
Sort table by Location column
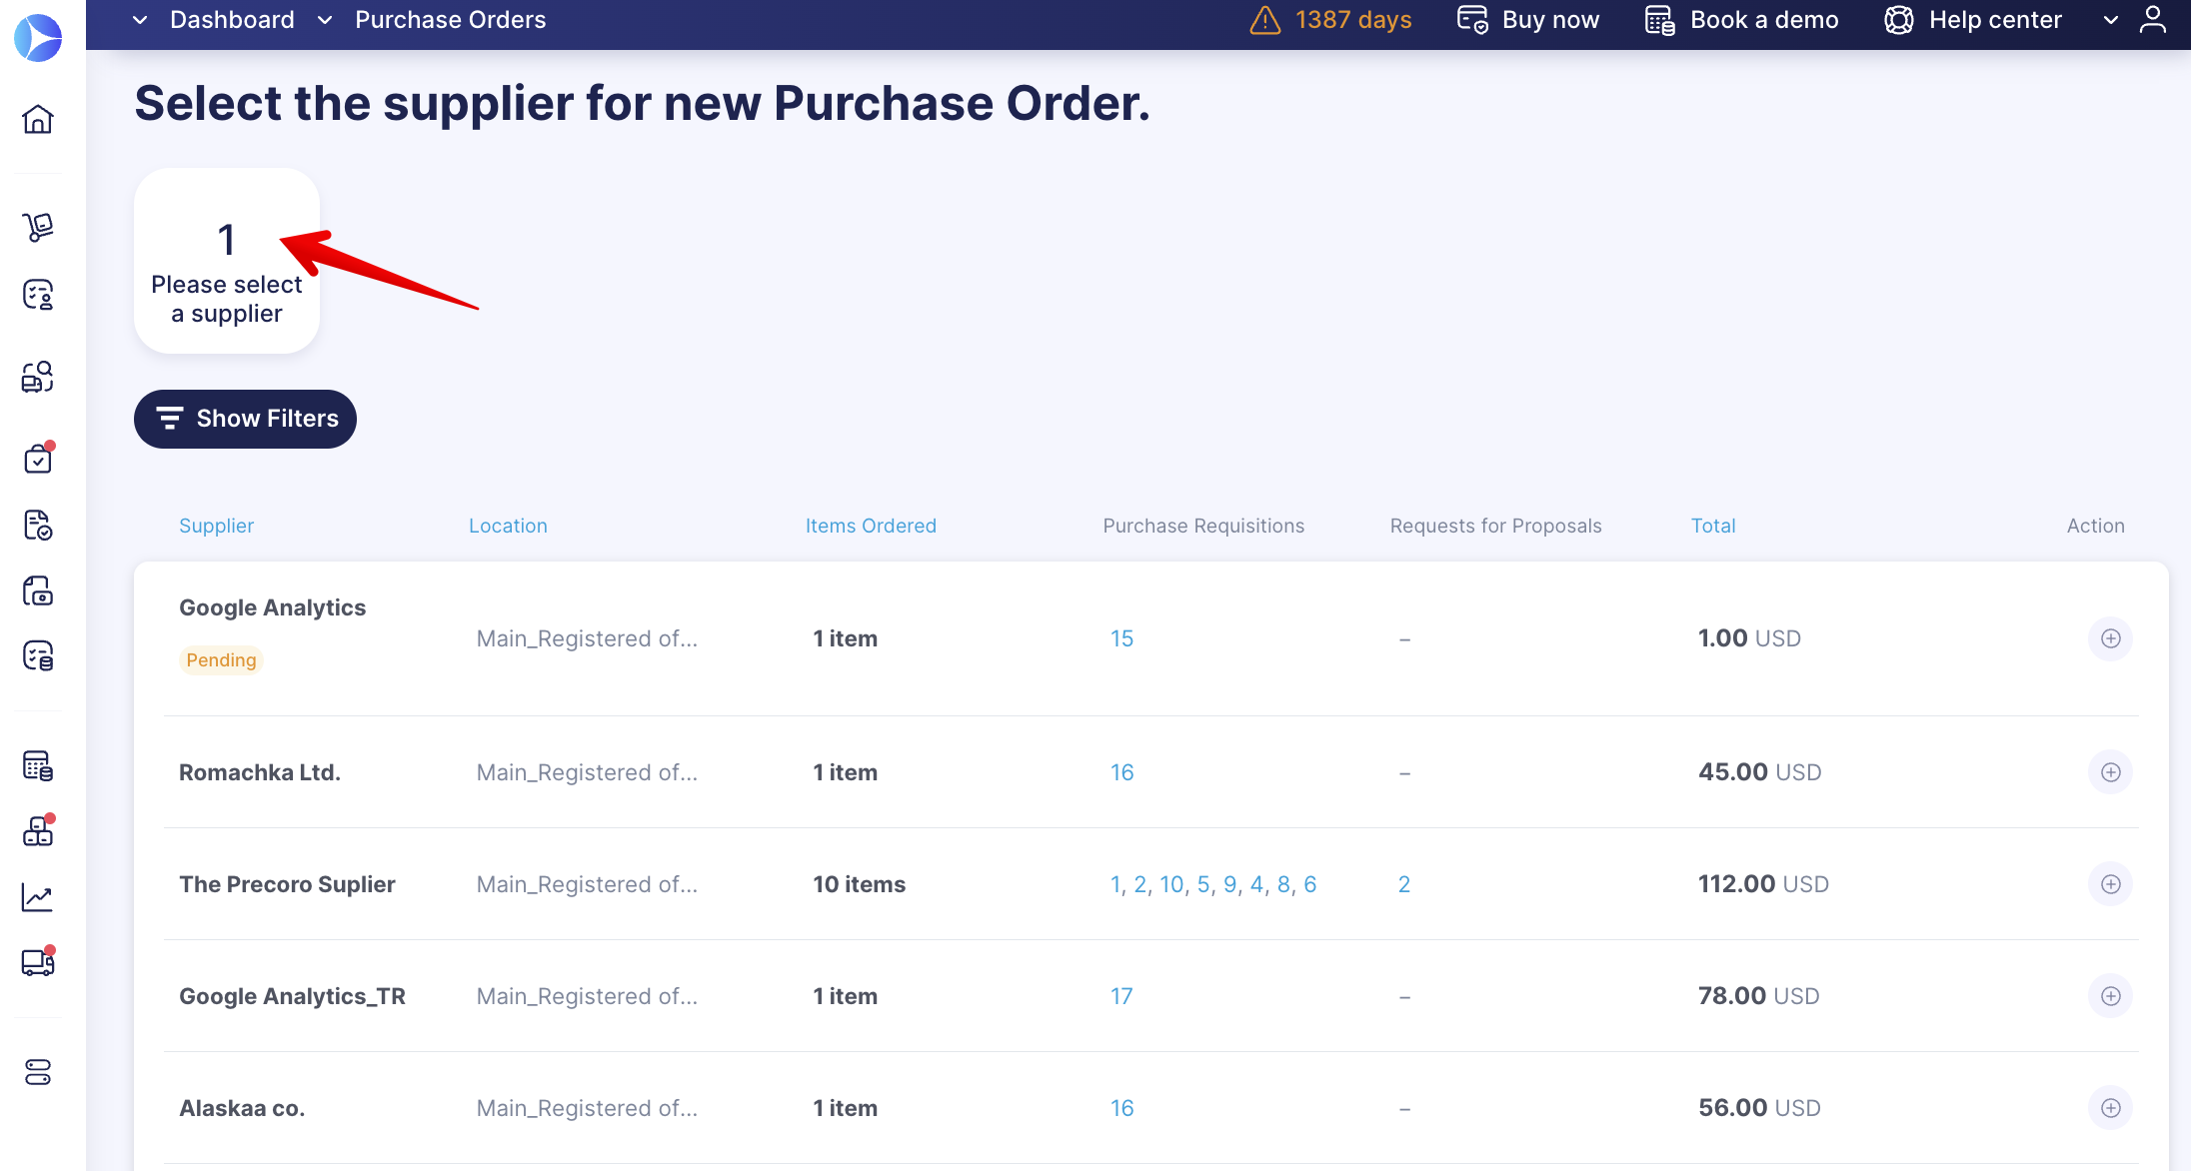coord(508,526)
